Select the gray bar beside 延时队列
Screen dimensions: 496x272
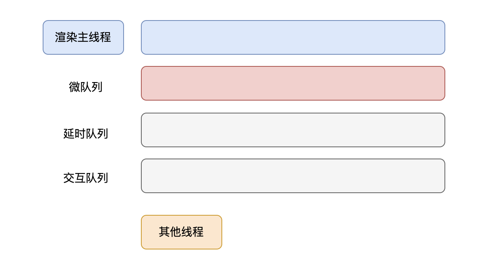click(293, 130)
